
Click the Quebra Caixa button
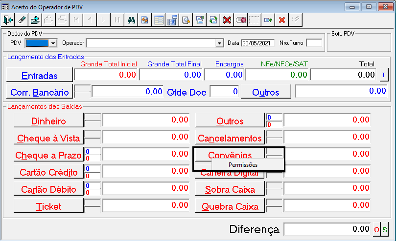230,206
